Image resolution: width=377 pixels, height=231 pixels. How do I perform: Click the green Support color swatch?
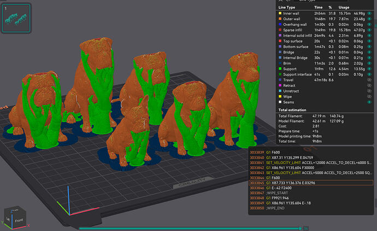click(280, 69)
